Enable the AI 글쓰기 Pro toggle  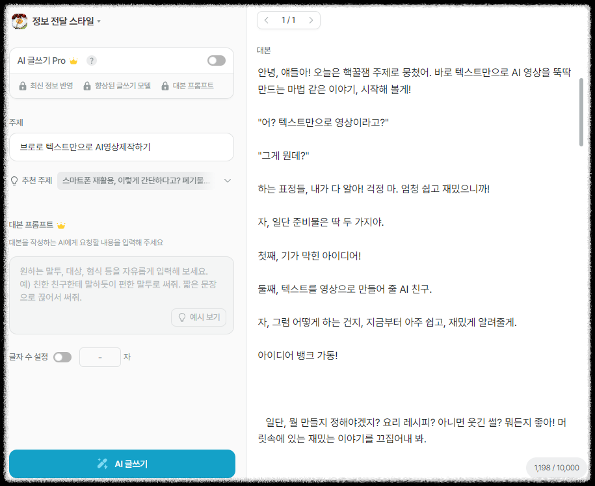216,59
